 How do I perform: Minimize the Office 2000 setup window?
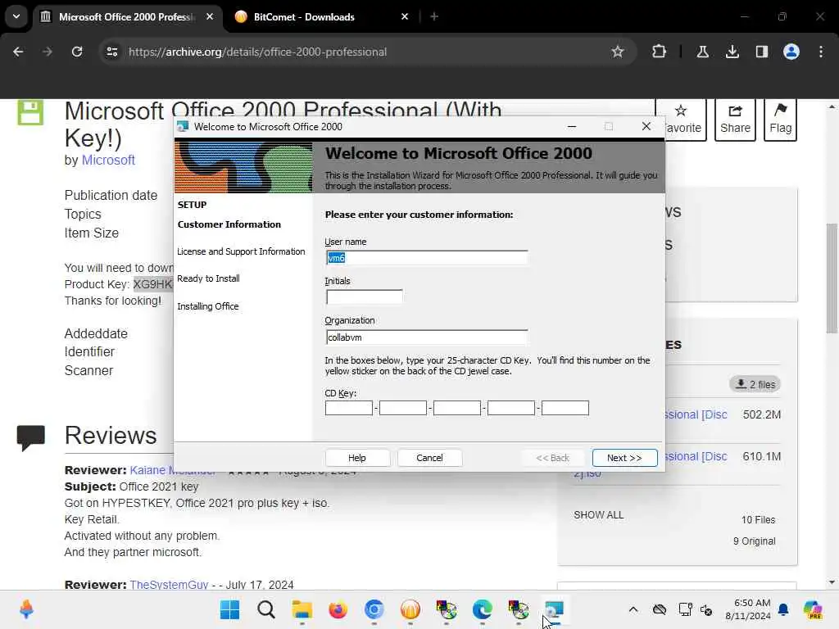pos(571,127)
